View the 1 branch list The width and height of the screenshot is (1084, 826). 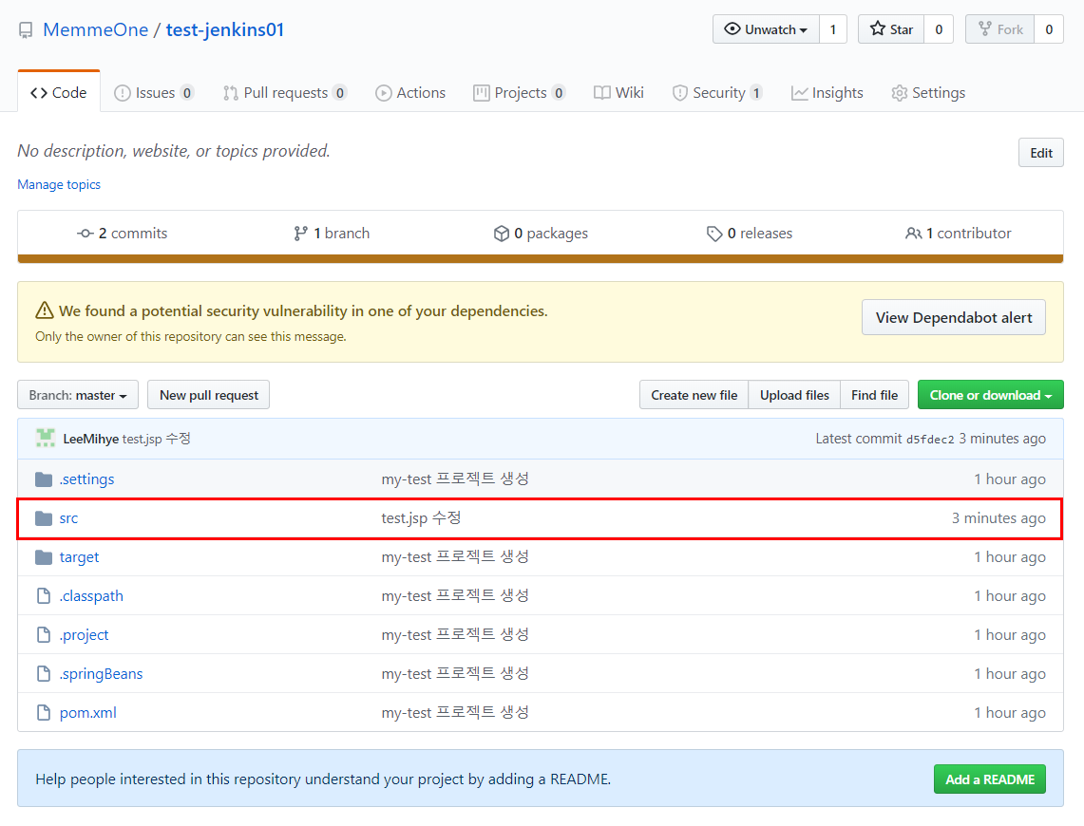coord(332,234)
